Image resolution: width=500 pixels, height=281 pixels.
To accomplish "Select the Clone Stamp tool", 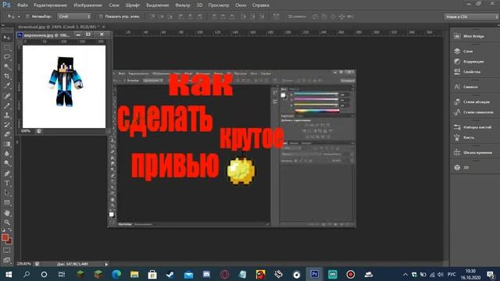I will click(7, 115).
